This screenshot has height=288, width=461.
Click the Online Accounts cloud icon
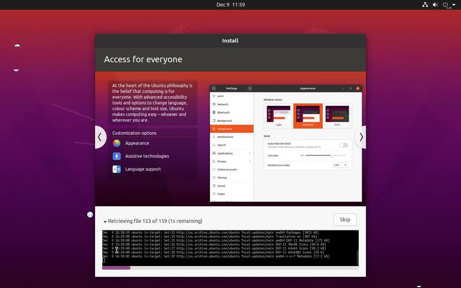[x=214, y=170]
